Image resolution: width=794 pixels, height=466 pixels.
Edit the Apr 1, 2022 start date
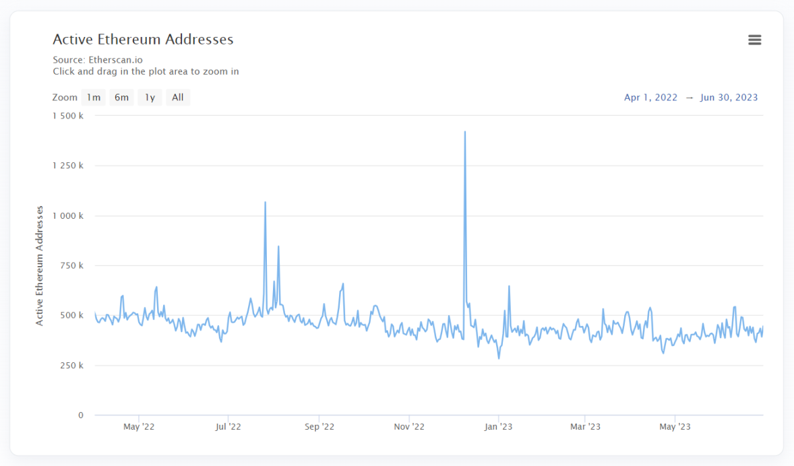[650, 98]
